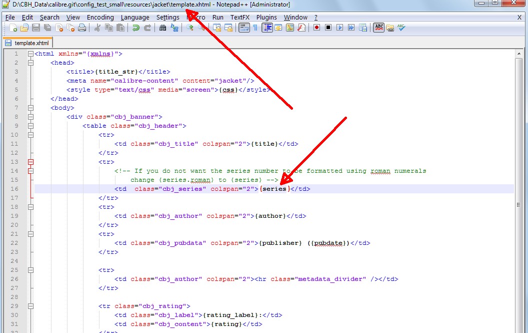The image size is (528, 333).
Task: Open the Window menu
Action: point(295,17)
